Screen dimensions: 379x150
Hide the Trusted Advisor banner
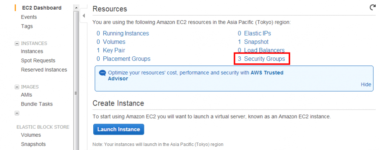tap(366, 84)
